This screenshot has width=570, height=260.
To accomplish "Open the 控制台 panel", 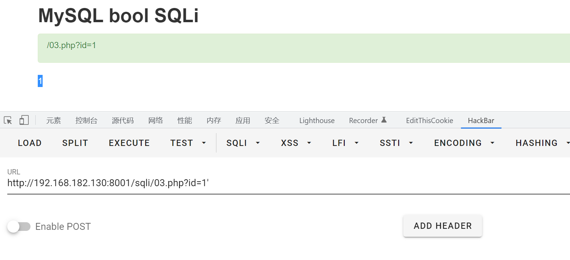I will point(86,120).
